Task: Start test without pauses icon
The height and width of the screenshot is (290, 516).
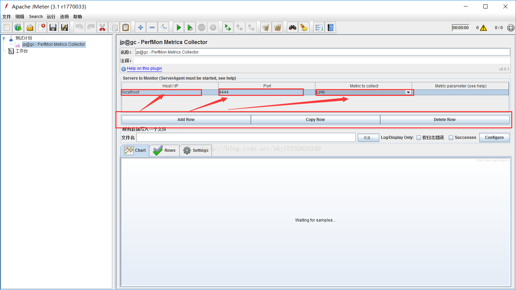Action: pyautogui.click(x=190, y=27)
